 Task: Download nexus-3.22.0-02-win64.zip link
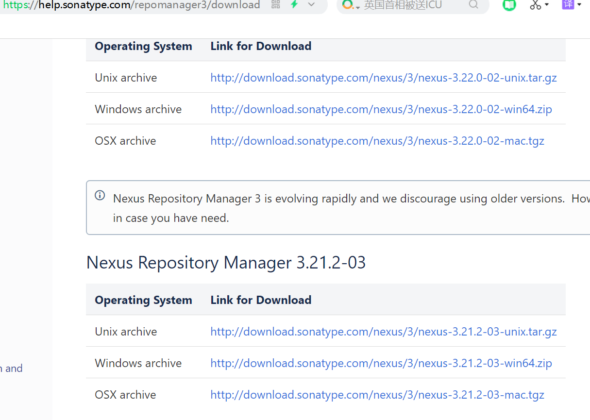381,109
